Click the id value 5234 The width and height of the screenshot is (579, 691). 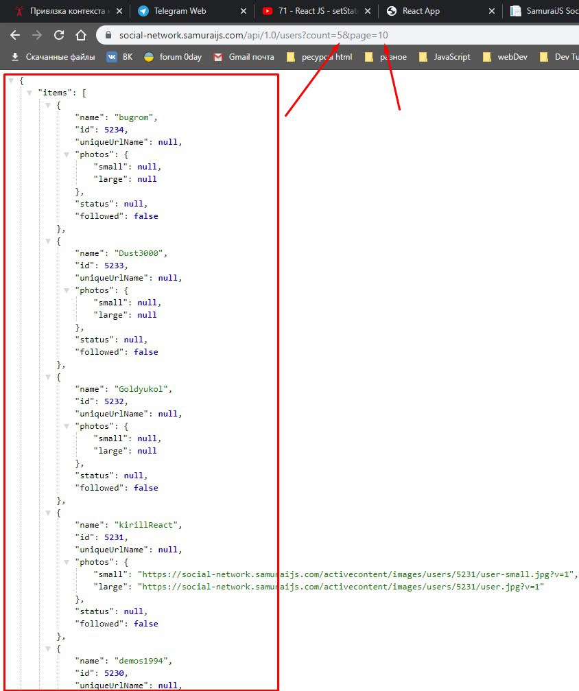114,130
